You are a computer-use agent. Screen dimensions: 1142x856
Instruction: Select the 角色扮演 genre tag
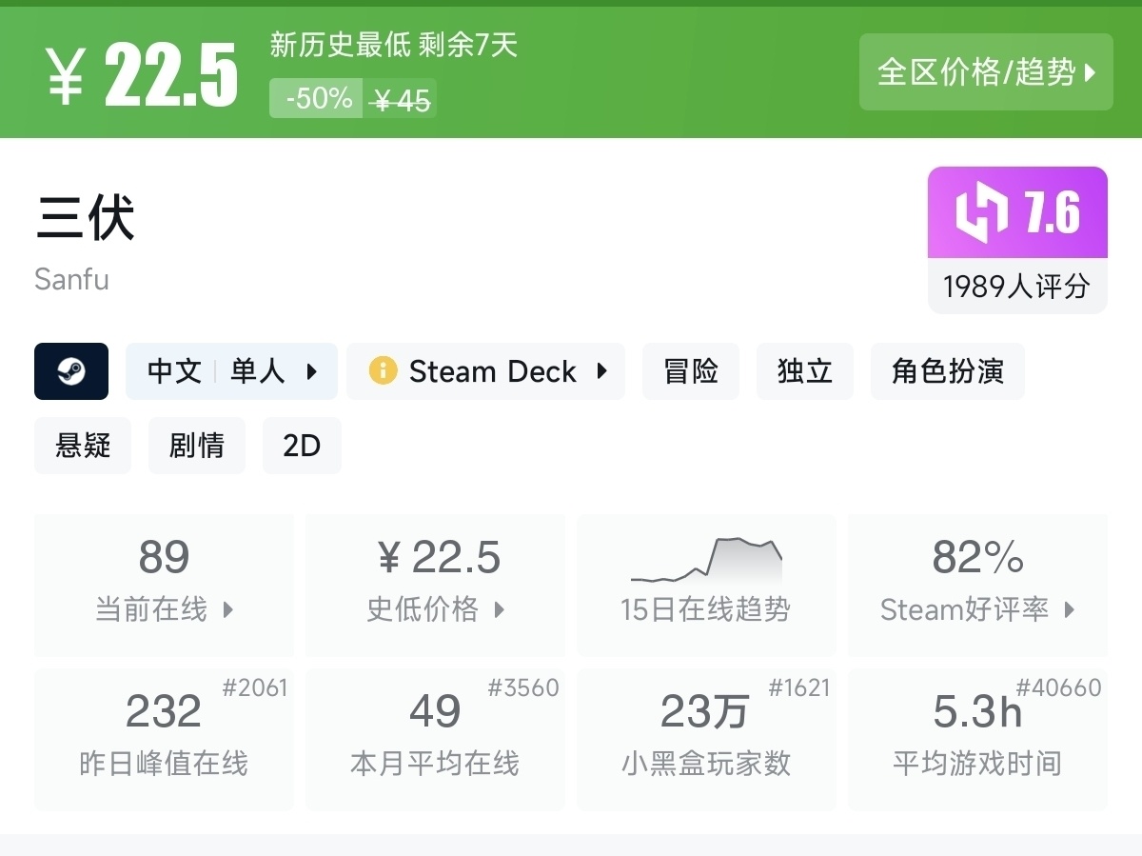tap(948, 370)
